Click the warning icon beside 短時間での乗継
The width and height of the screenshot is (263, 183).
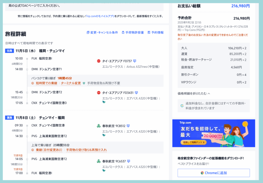pos(33,83)
